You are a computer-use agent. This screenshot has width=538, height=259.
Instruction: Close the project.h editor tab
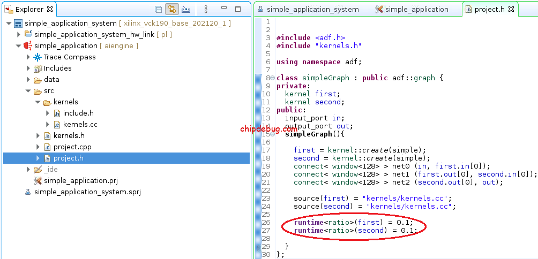tap(511, 9)
